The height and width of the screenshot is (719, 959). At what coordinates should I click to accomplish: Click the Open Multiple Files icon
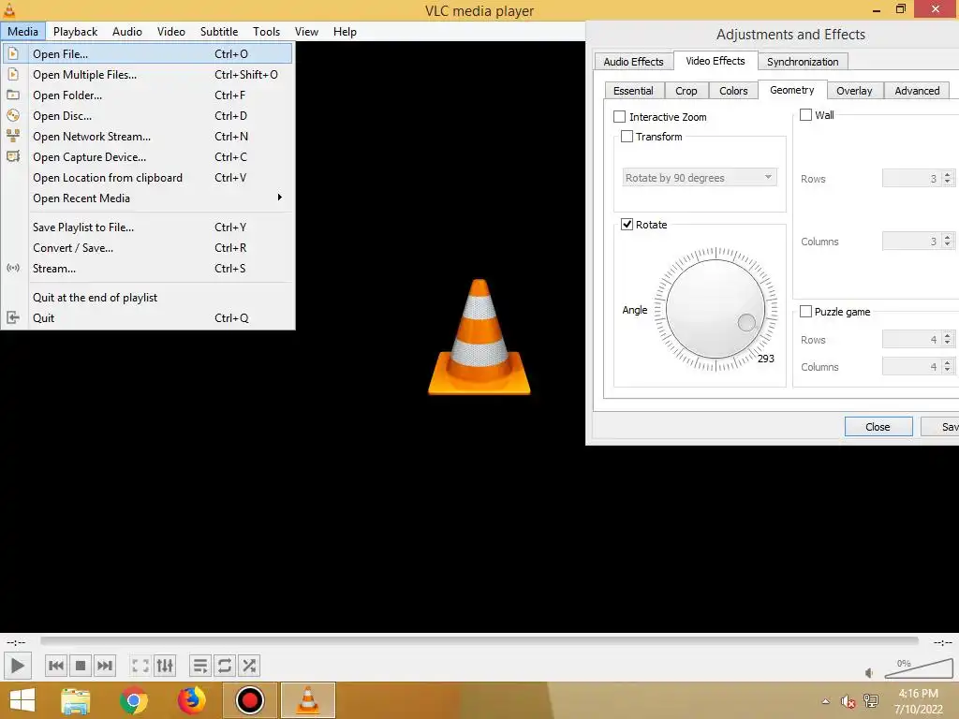click(13, 75)
